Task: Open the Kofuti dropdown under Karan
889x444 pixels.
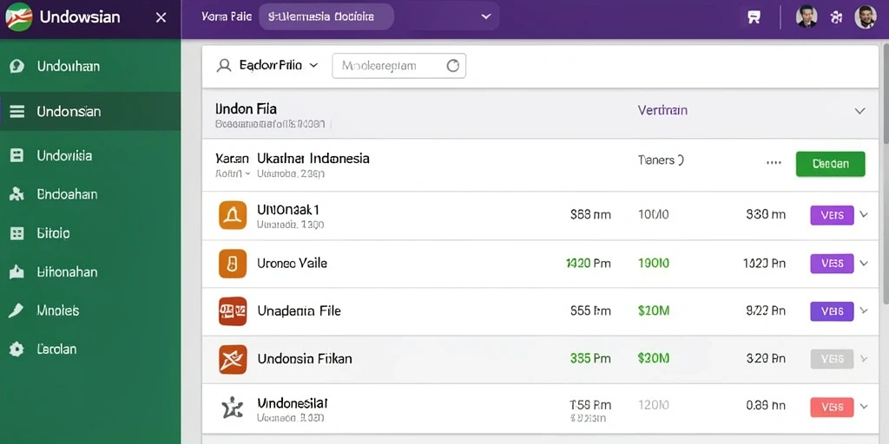Action: [x=233, y=173]
